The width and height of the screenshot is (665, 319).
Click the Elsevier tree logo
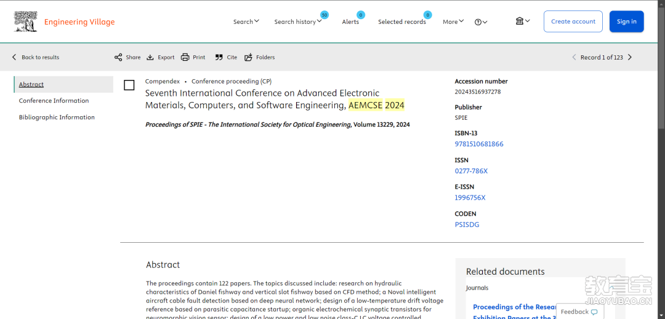coord(25,22)
